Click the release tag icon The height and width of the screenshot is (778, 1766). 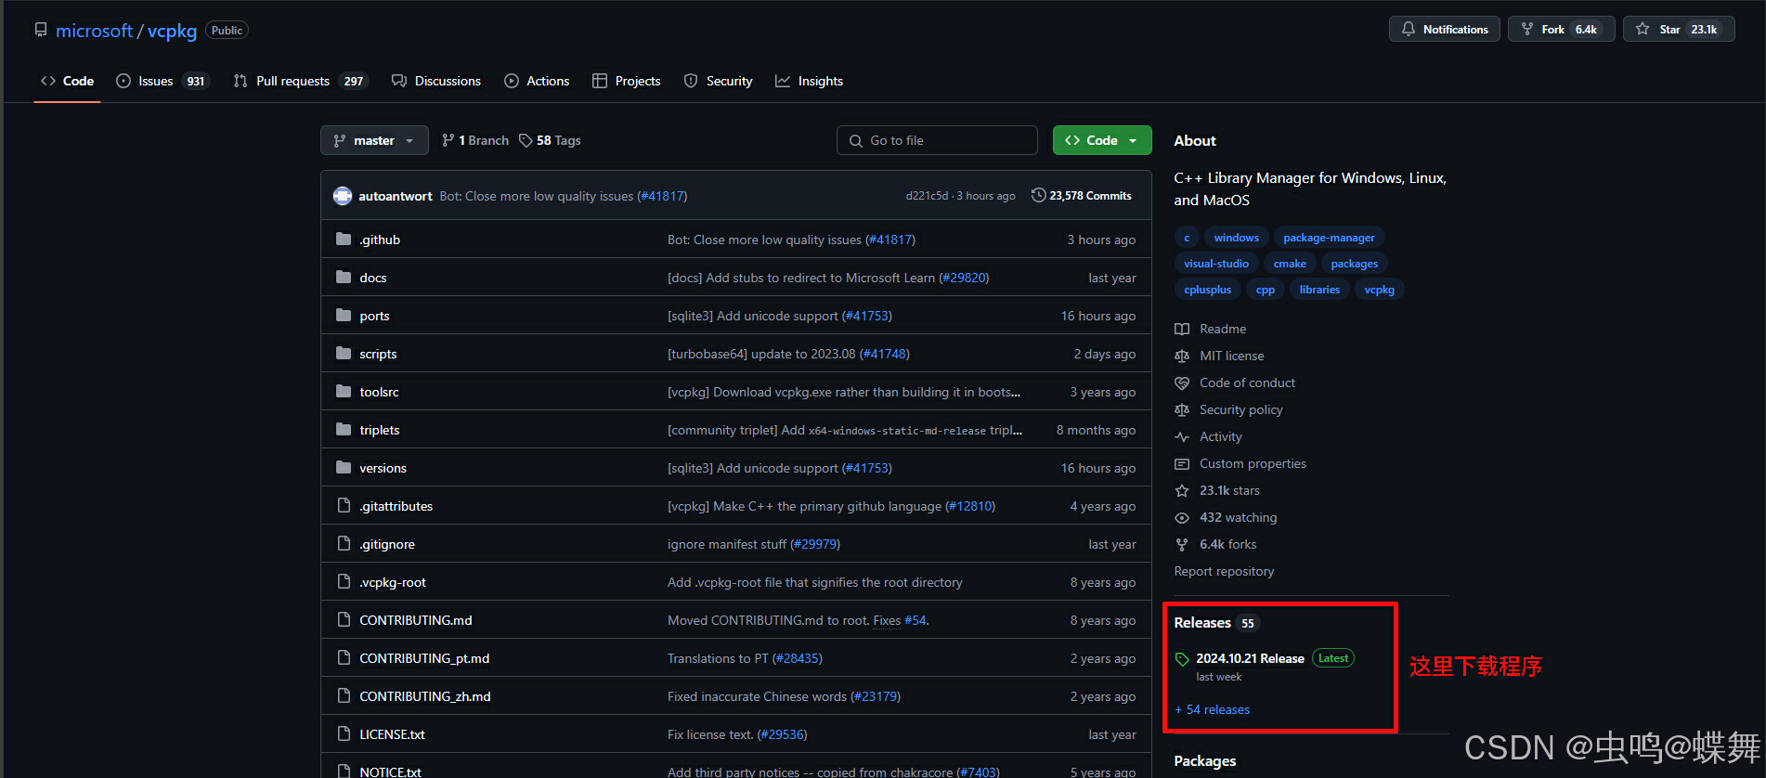1182,659
